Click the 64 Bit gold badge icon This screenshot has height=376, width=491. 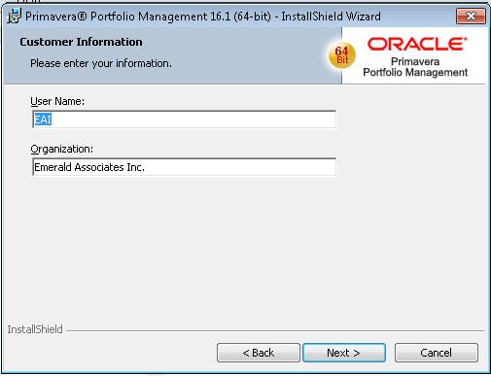pyautogui.click(x=342, y=55)
